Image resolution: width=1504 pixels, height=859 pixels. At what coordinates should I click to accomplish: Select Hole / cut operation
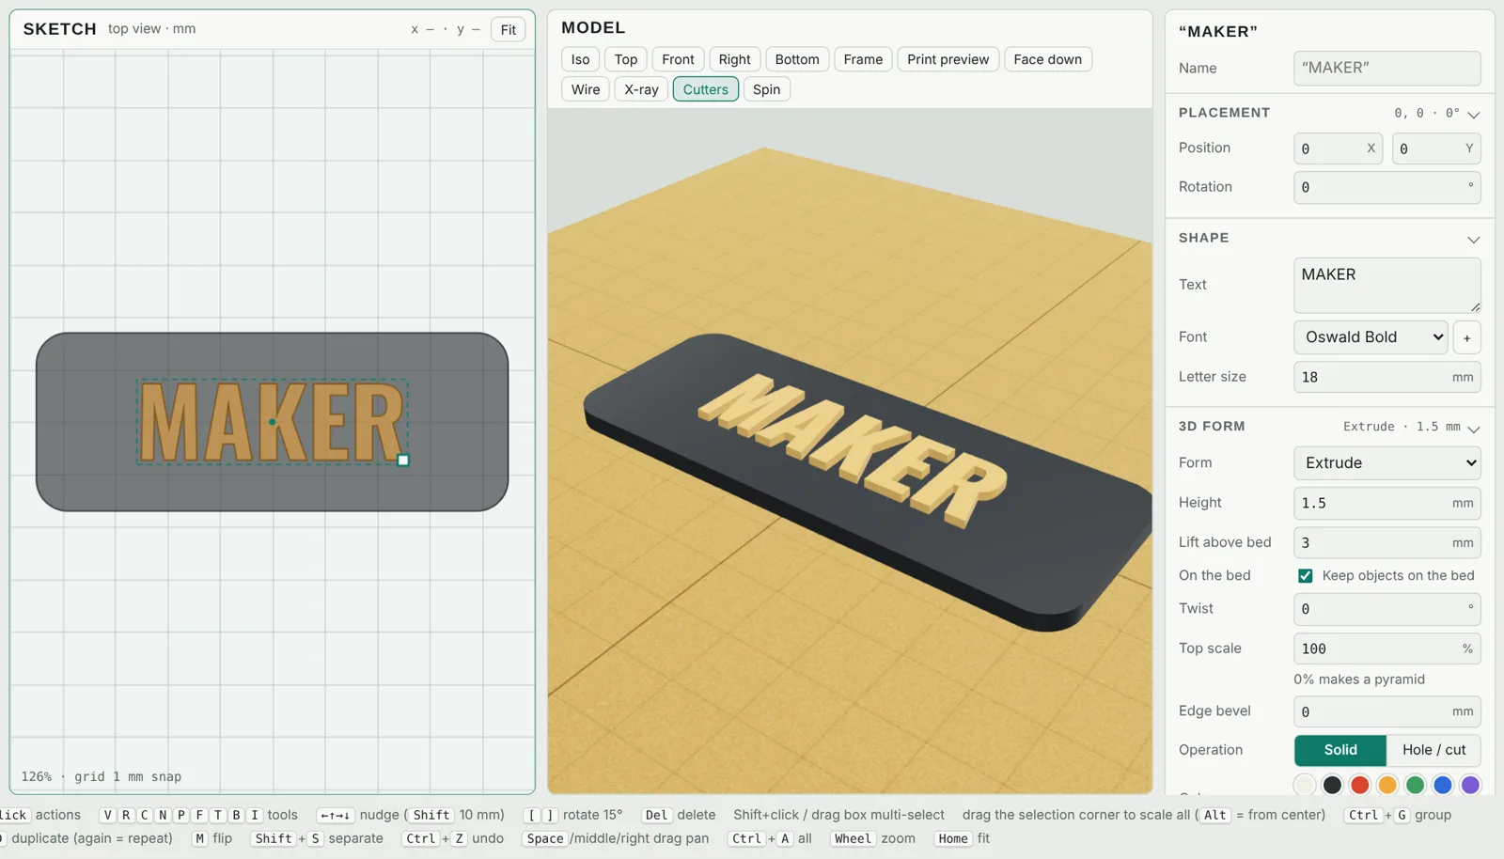tap(1433, 750)
